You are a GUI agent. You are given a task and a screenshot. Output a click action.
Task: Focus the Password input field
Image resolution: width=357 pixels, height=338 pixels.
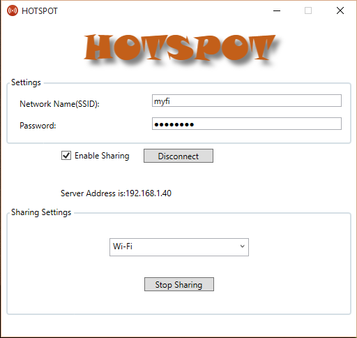[x=247, y=124]
